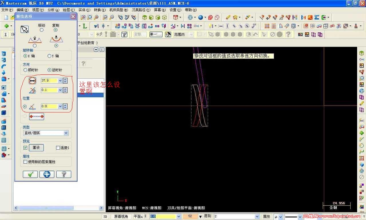Click the top green cube icon in right sidebar

(x=362, y=53)
